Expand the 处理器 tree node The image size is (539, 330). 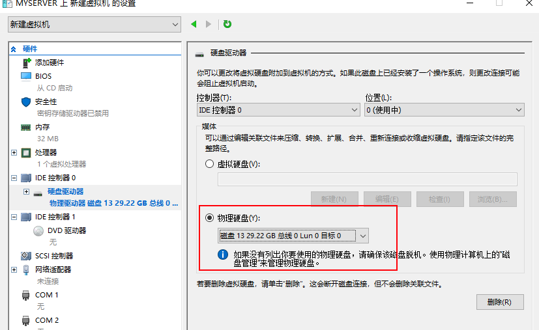pos(14,152)
